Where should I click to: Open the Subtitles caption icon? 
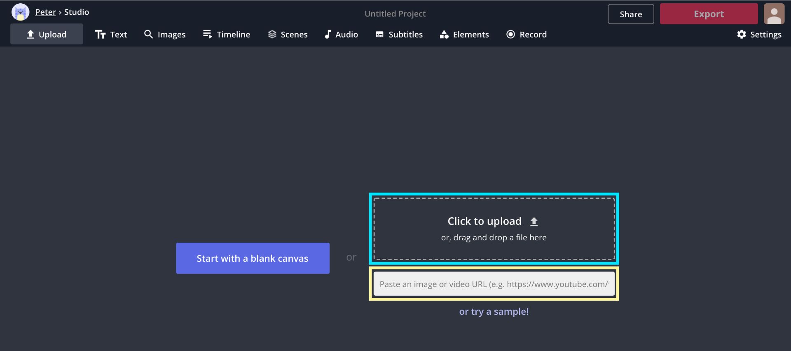click(x=379, y=35)
